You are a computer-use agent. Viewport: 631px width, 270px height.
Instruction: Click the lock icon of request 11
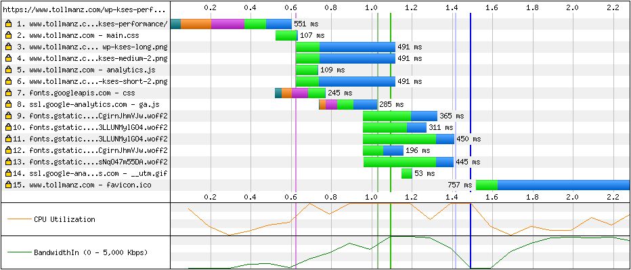[x=8, y=139]
